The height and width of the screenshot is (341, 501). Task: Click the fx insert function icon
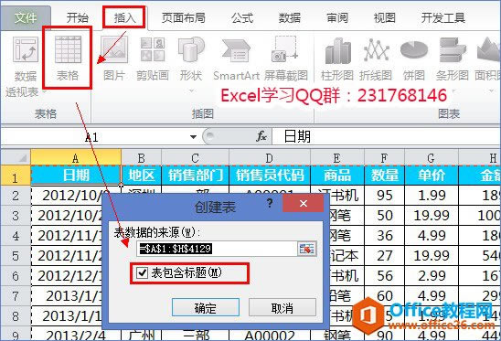tap(261, 136)
